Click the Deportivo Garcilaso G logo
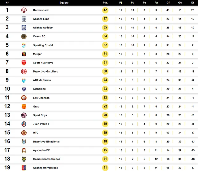 click(24, 72)
